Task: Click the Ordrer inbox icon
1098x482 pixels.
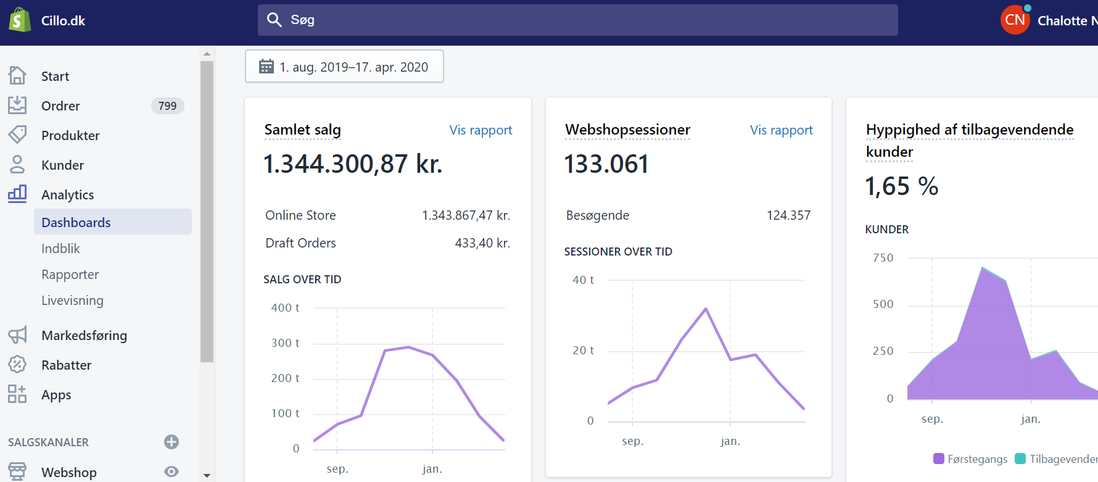Action: 17,105
